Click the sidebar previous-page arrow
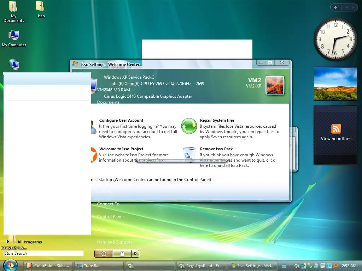 coord(346,7)
